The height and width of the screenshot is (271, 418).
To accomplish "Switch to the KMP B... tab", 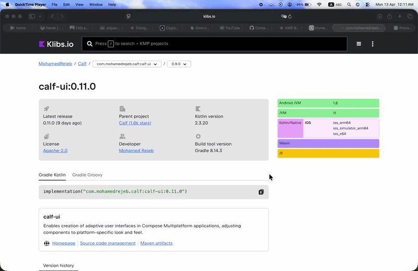I will tap(289, 28).
